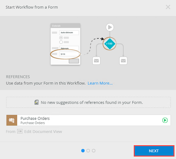
Task: Go to the second wizard page dot
Action: click(88, 151)
